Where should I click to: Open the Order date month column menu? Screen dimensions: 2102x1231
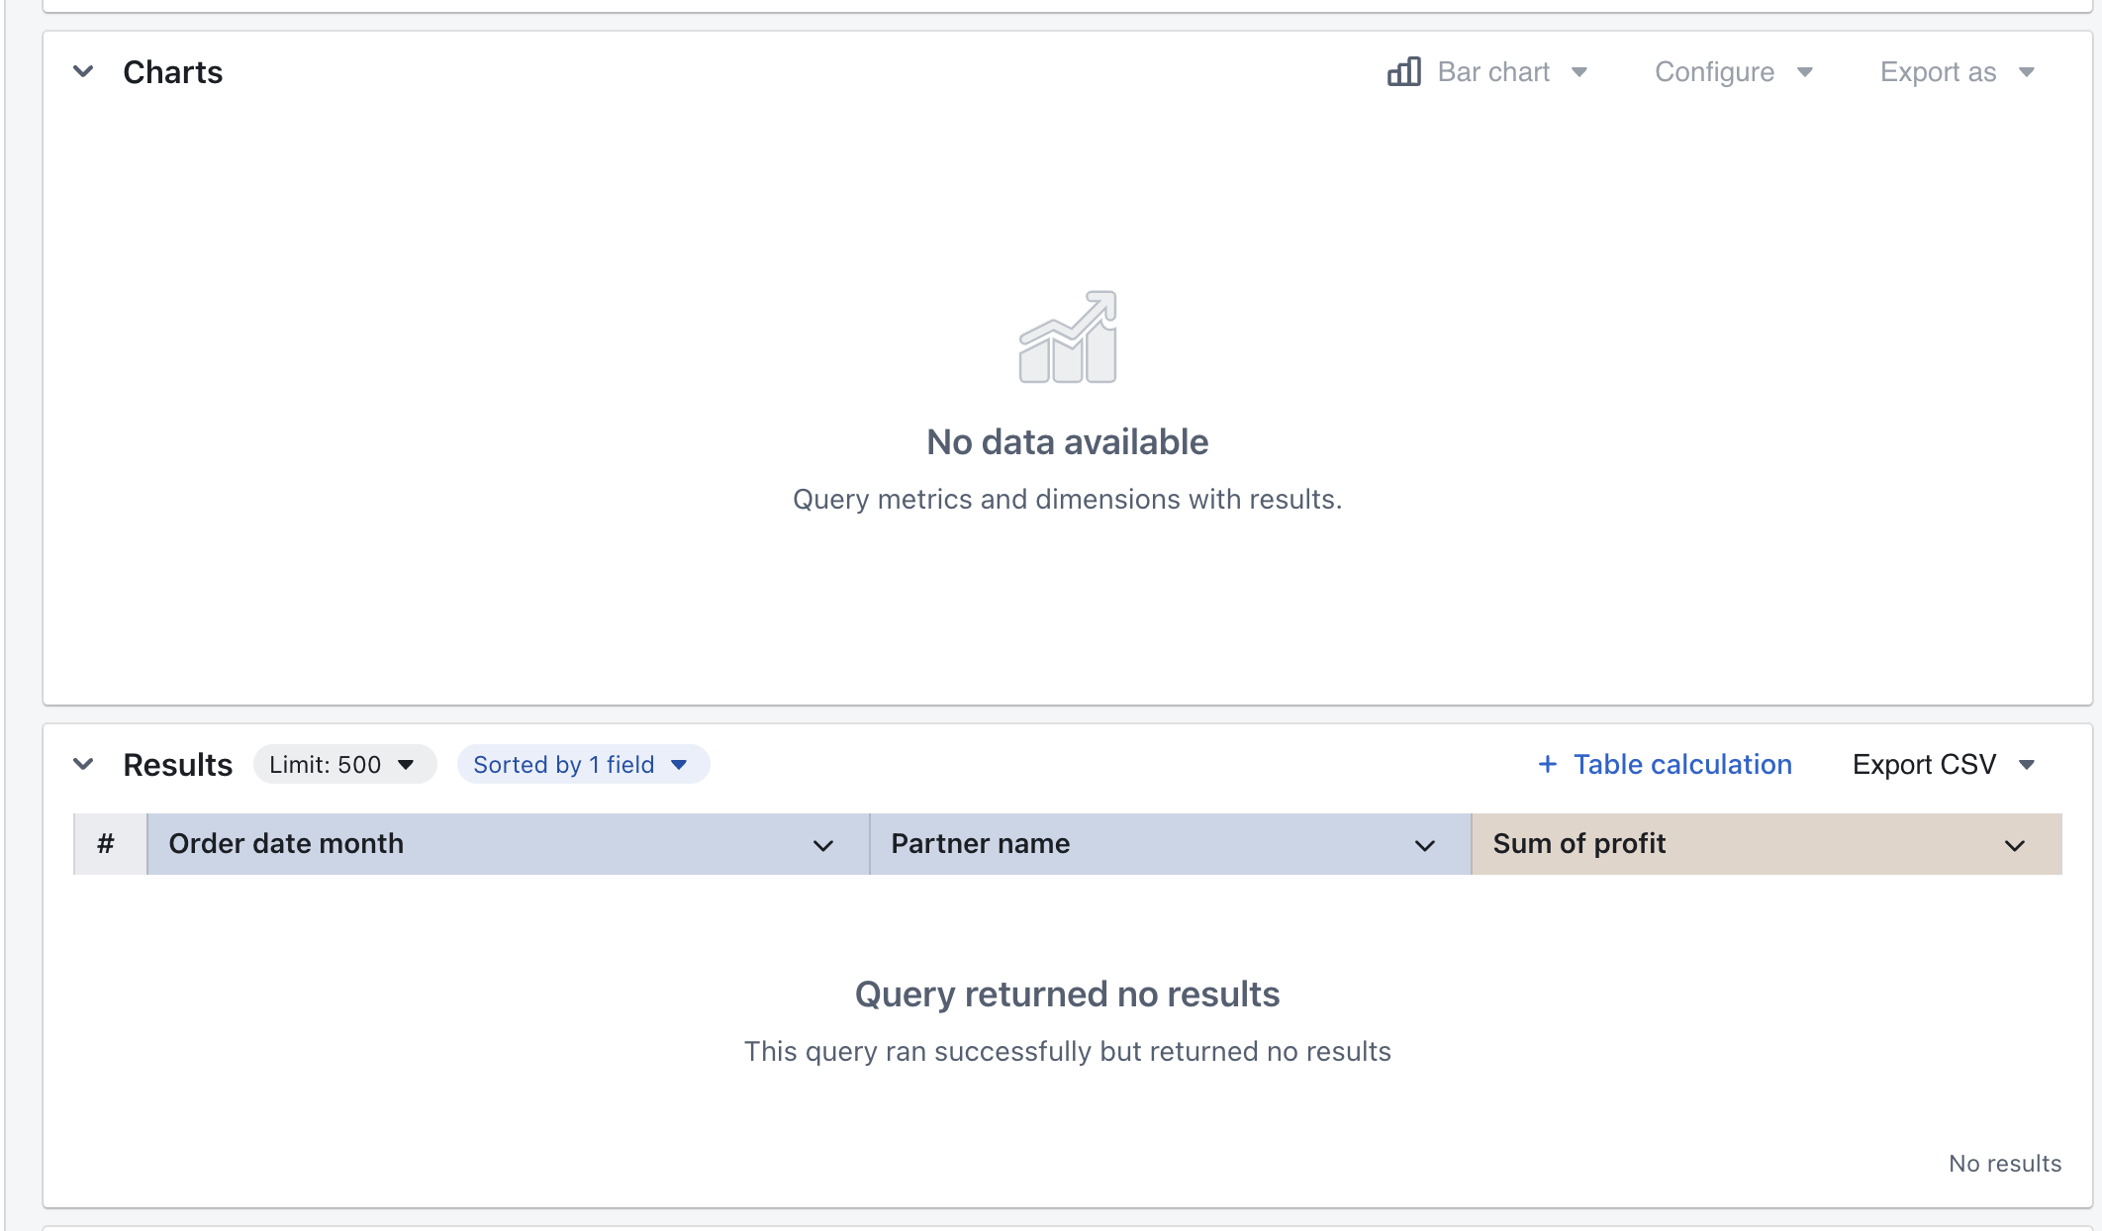822,846
